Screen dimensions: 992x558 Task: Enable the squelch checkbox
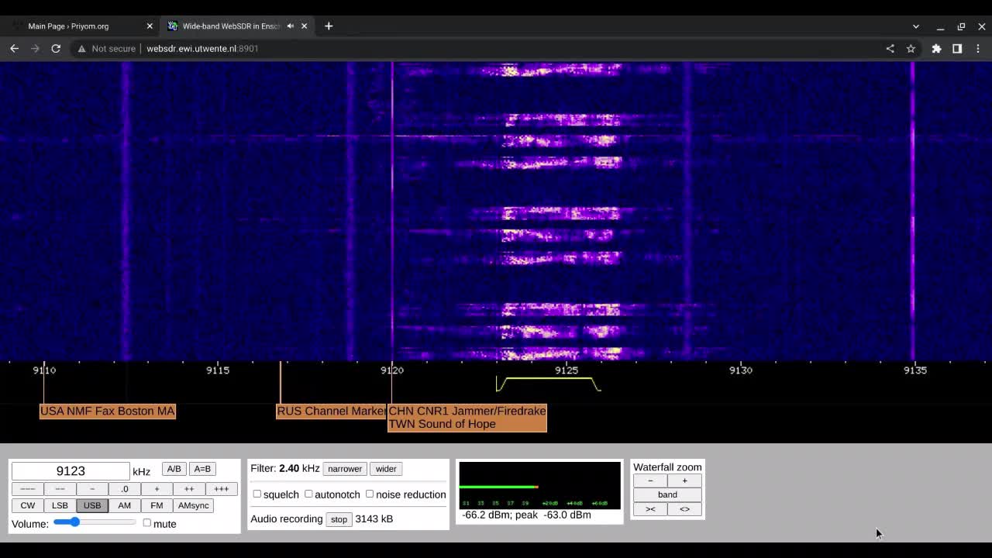257,494
